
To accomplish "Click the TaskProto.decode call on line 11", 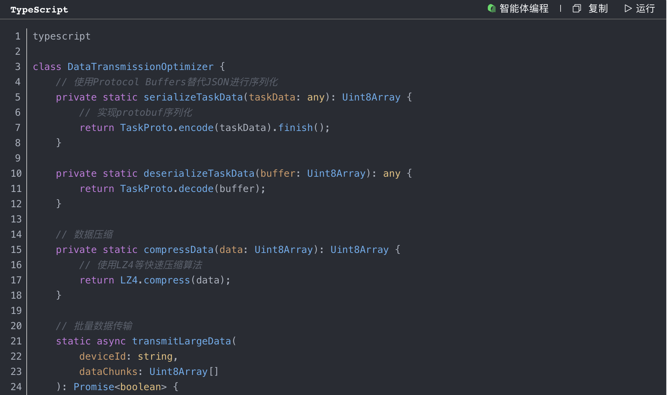I will 167,188.
